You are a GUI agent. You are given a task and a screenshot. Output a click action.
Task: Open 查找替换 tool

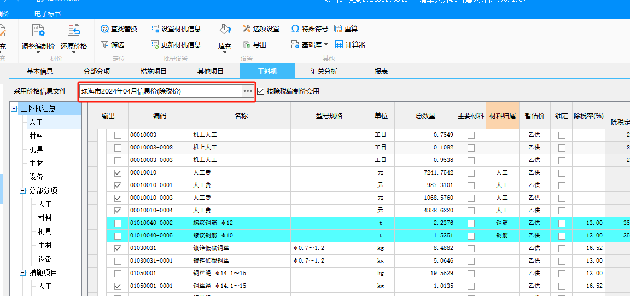click(119, 29)
